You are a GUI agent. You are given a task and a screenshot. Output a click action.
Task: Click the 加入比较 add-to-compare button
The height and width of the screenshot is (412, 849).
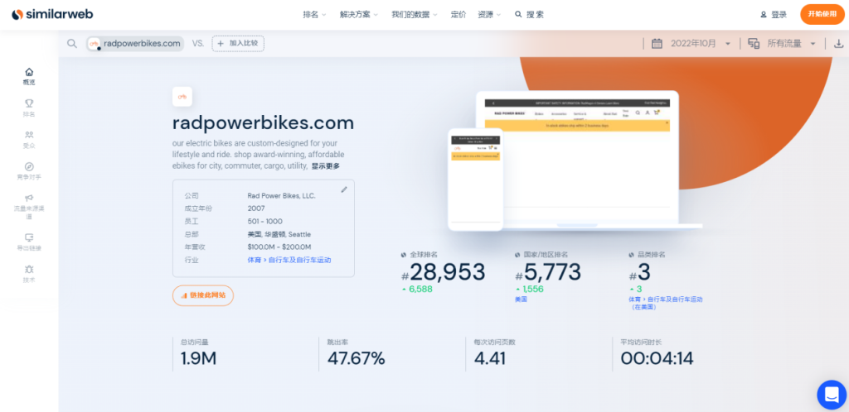(238, 43)
